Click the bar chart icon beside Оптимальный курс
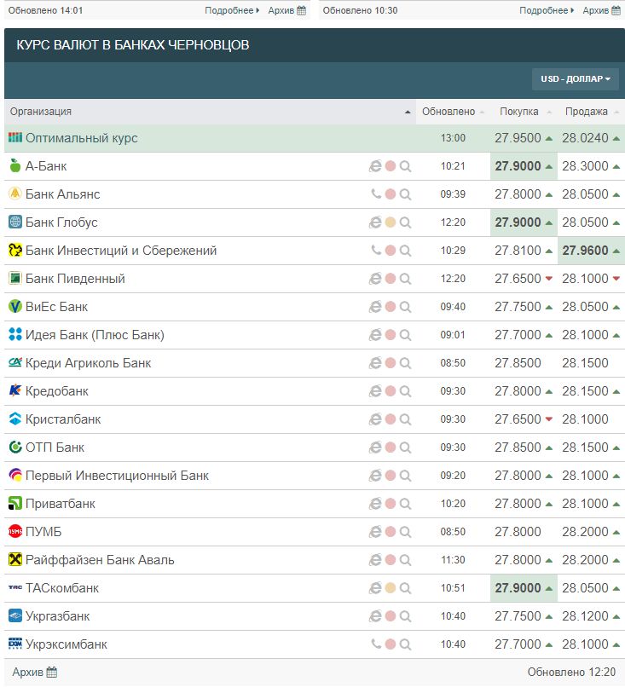The width and height of the screenshot is (625, 693). click(x=15, y=138)
